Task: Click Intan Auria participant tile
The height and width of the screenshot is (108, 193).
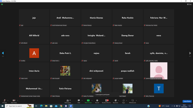Action: click(34, 71)
